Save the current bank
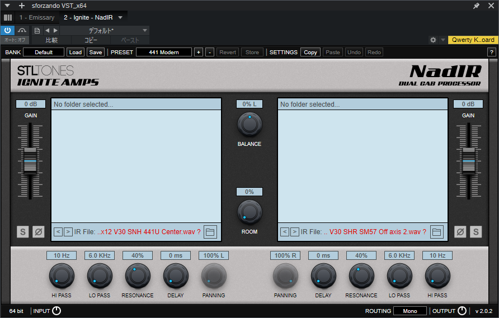499x318 pixels. pyautogui.click(x=96, y=52)
